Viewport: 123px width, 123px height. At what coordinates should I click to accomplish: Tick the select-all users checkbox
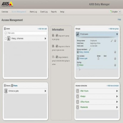(6, 33)
